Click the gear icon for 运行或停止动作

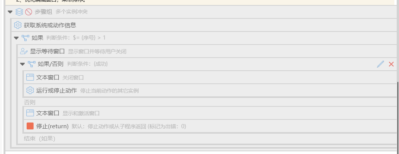pos(30,90)
